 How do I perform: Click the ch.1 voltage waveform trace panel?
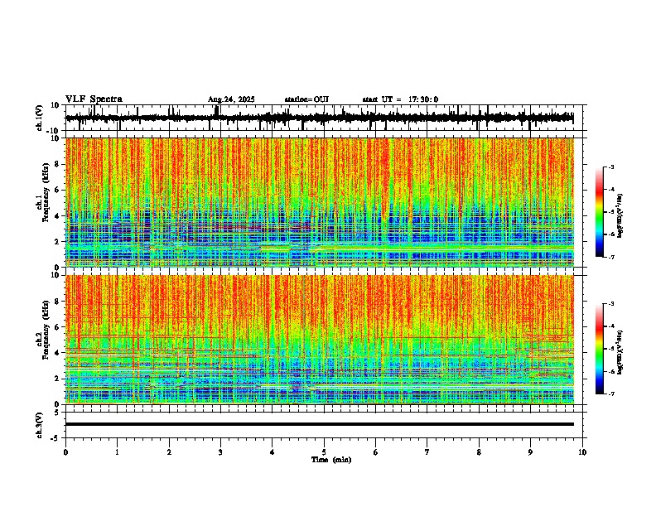(326, 118)
